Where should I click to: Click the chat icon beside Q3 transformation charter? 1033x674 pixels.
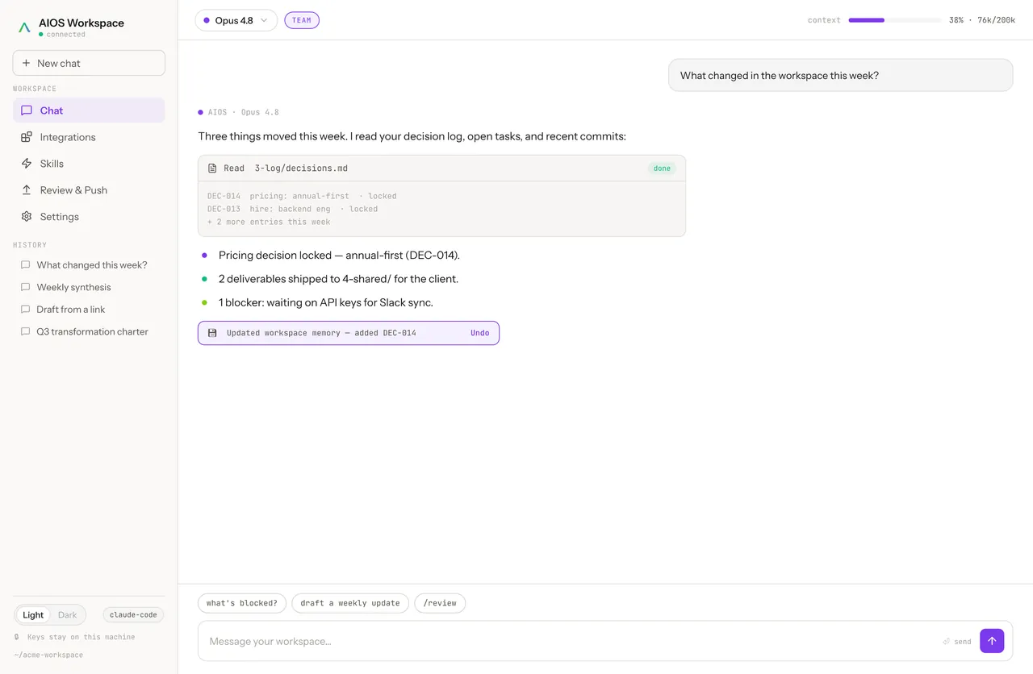click(x=25, y=331)
